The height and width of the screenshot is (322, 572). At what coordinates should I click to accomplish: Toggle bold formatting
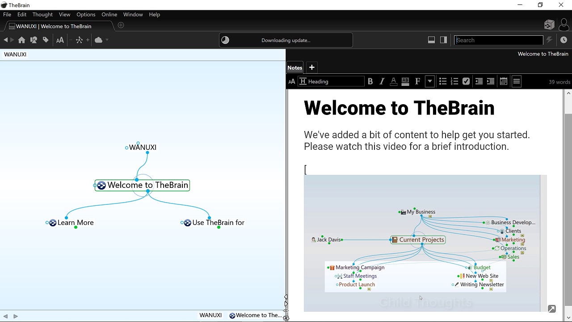click(x=370, y=81)
